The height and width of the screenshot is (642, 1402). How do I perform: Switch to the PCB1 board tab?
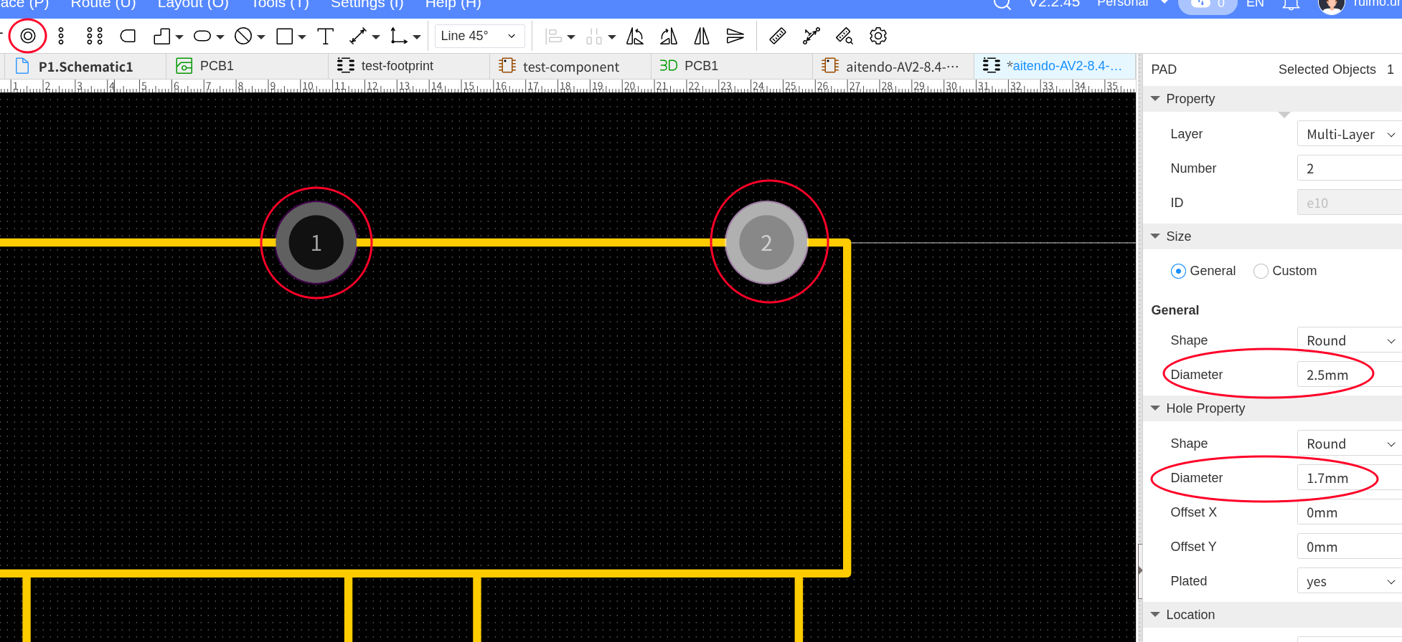coord(248,66)
